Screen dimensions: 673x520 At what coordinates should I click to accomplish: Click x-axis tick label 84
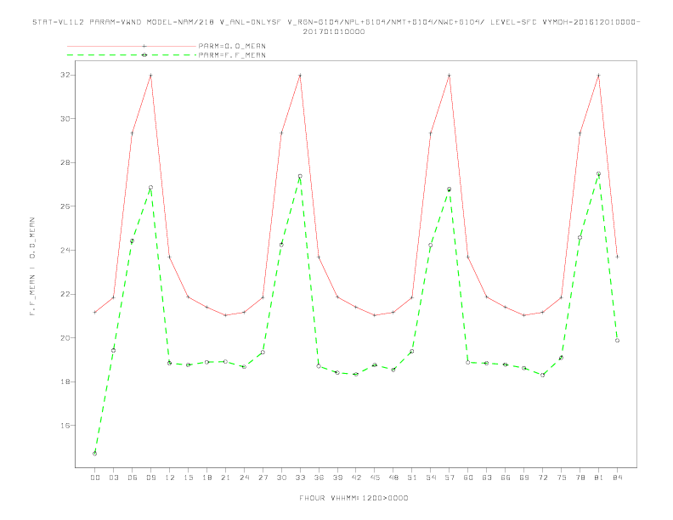[617, 478]
